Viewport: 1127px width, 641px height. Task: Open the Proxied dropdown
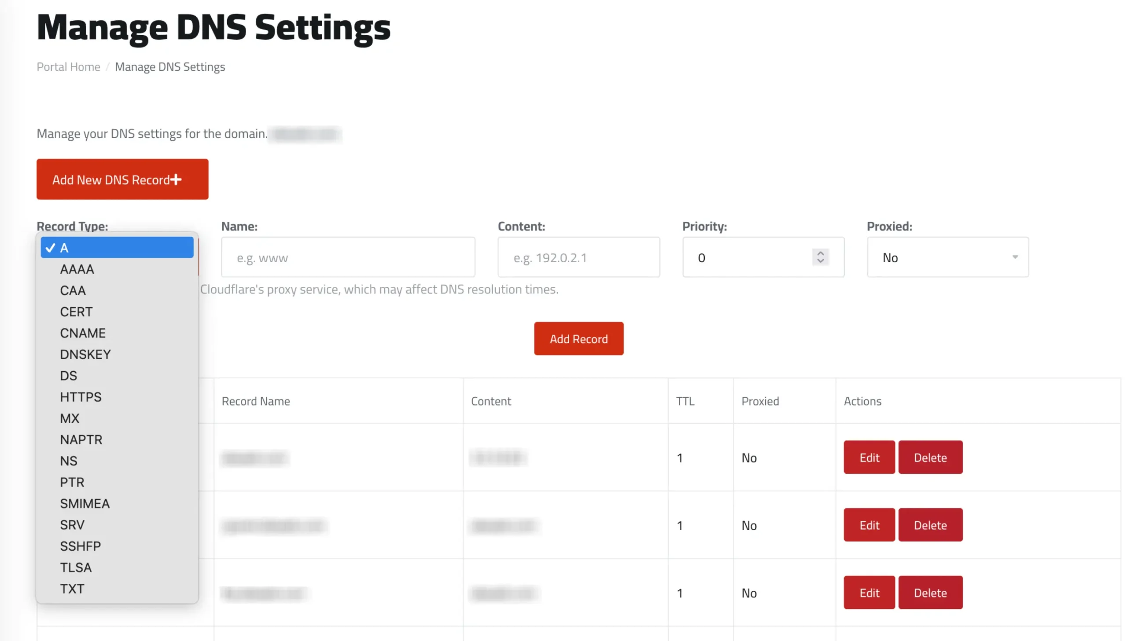tap(947, 257)
